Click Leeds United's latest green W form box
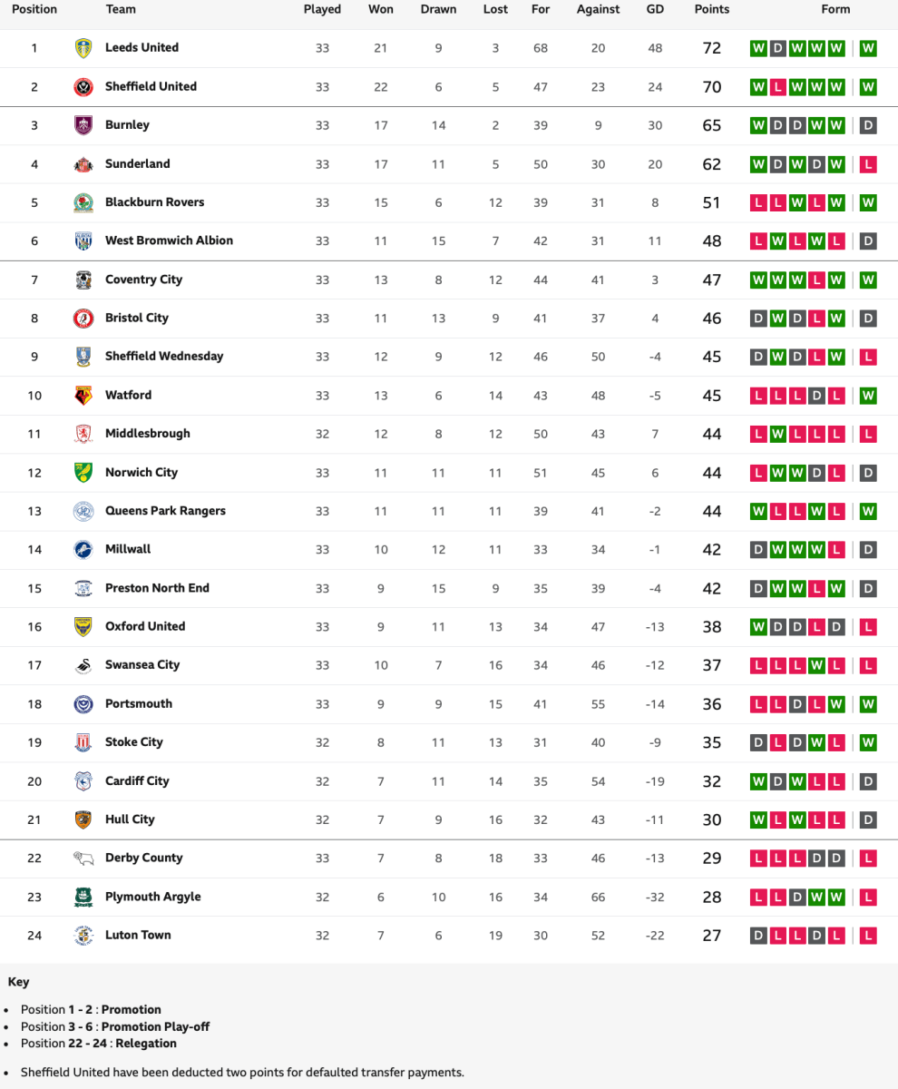This screenshot has width=898, height=1089. tap(868, 48)
